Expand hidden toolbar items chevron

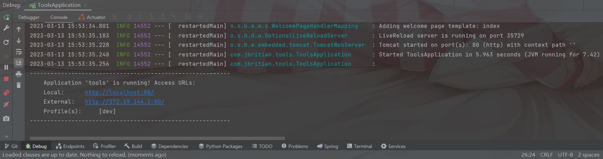[6, 137]
